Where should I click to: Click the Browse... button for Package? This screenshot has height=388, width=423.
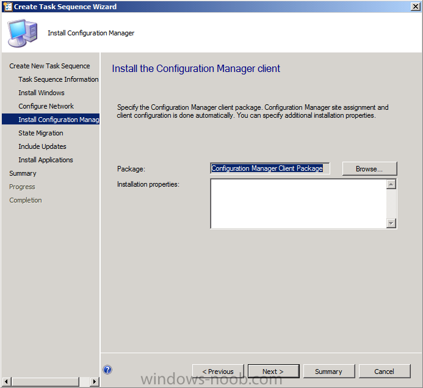point(369,169)
